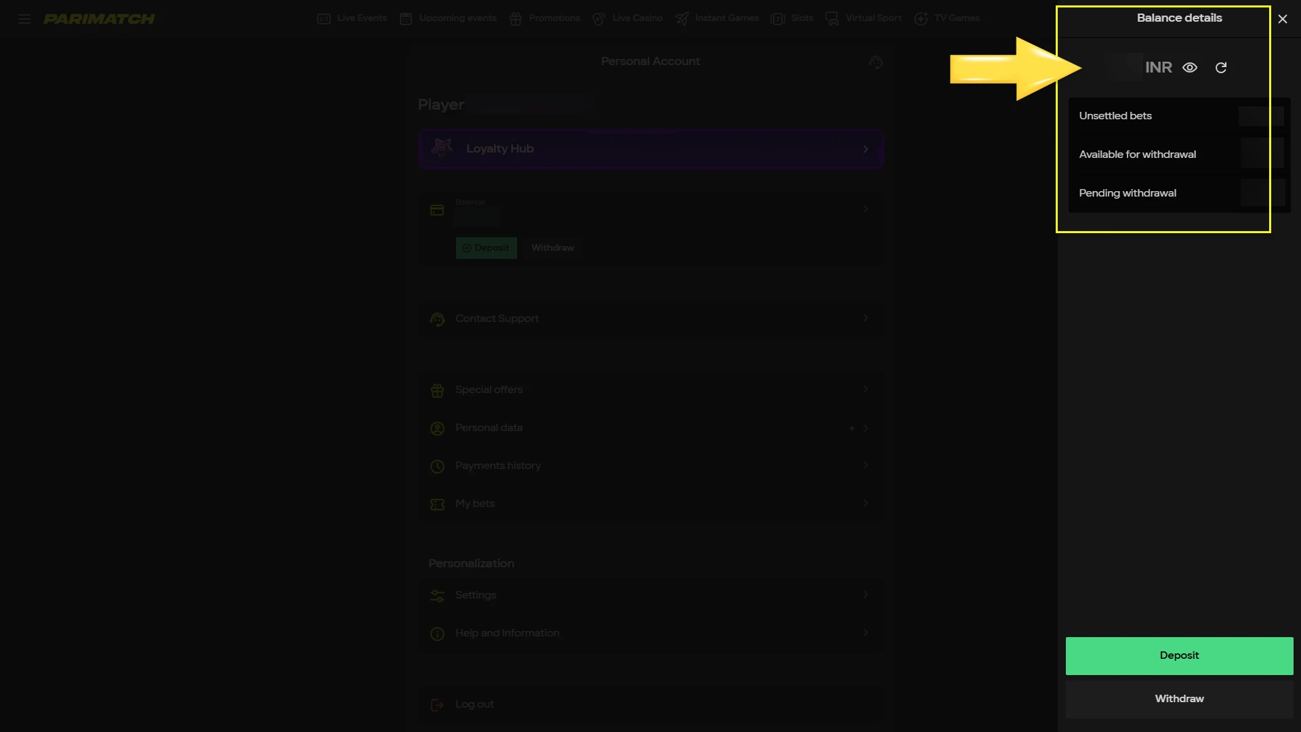Viewport: 1301px width, 732px height.
Task: Open the hamburger menu icon
Action: click(x=24, y=19)
